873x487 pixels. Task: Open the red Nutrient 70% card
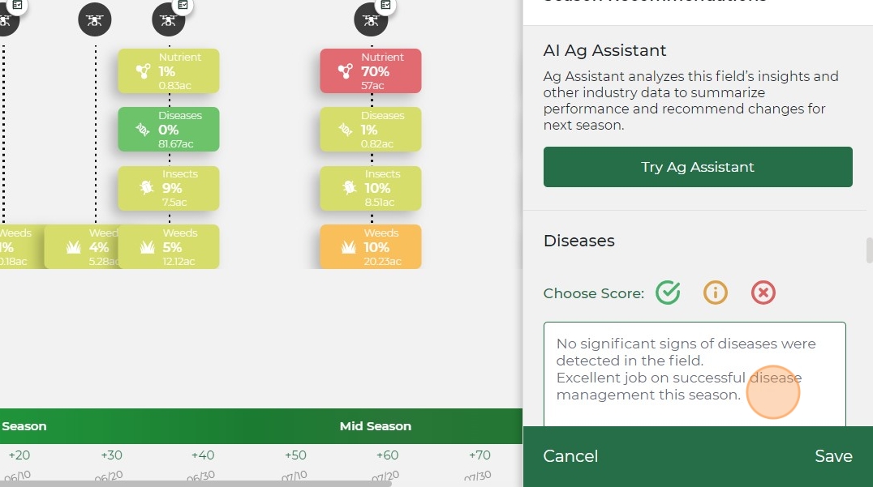point(371,71)
